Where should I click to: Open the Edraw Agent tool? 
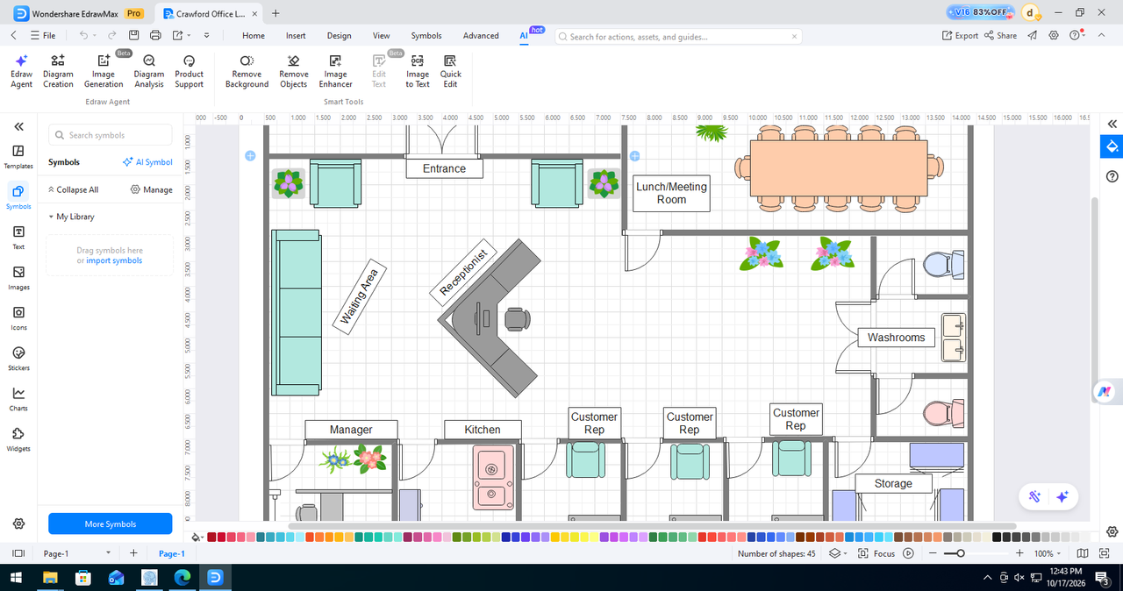click(21, 71)
